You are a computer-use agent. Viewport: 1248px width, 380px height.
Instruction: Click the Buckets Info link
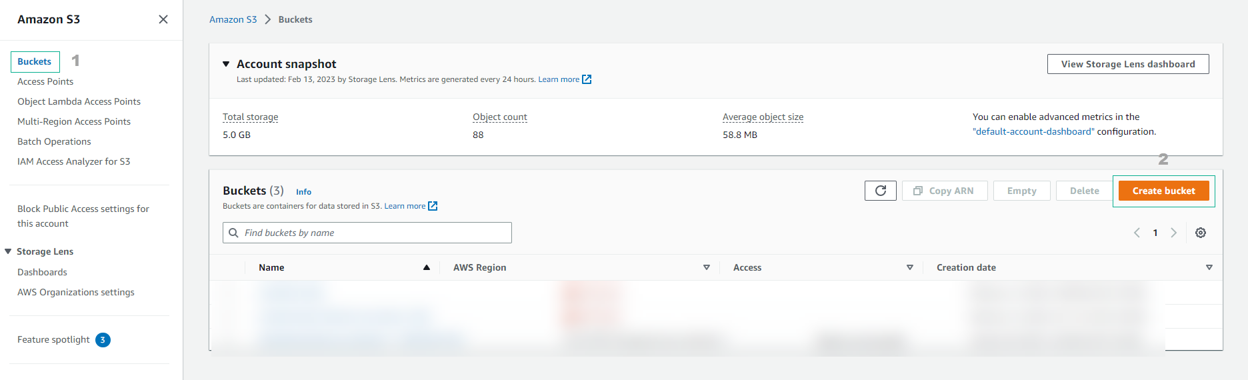tap(303, 192)
